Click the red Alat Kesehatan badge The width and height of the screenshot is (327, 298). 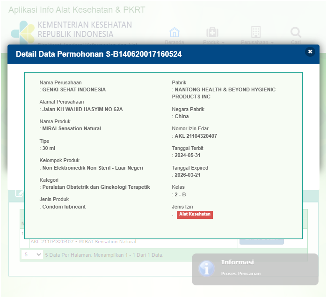195,214
